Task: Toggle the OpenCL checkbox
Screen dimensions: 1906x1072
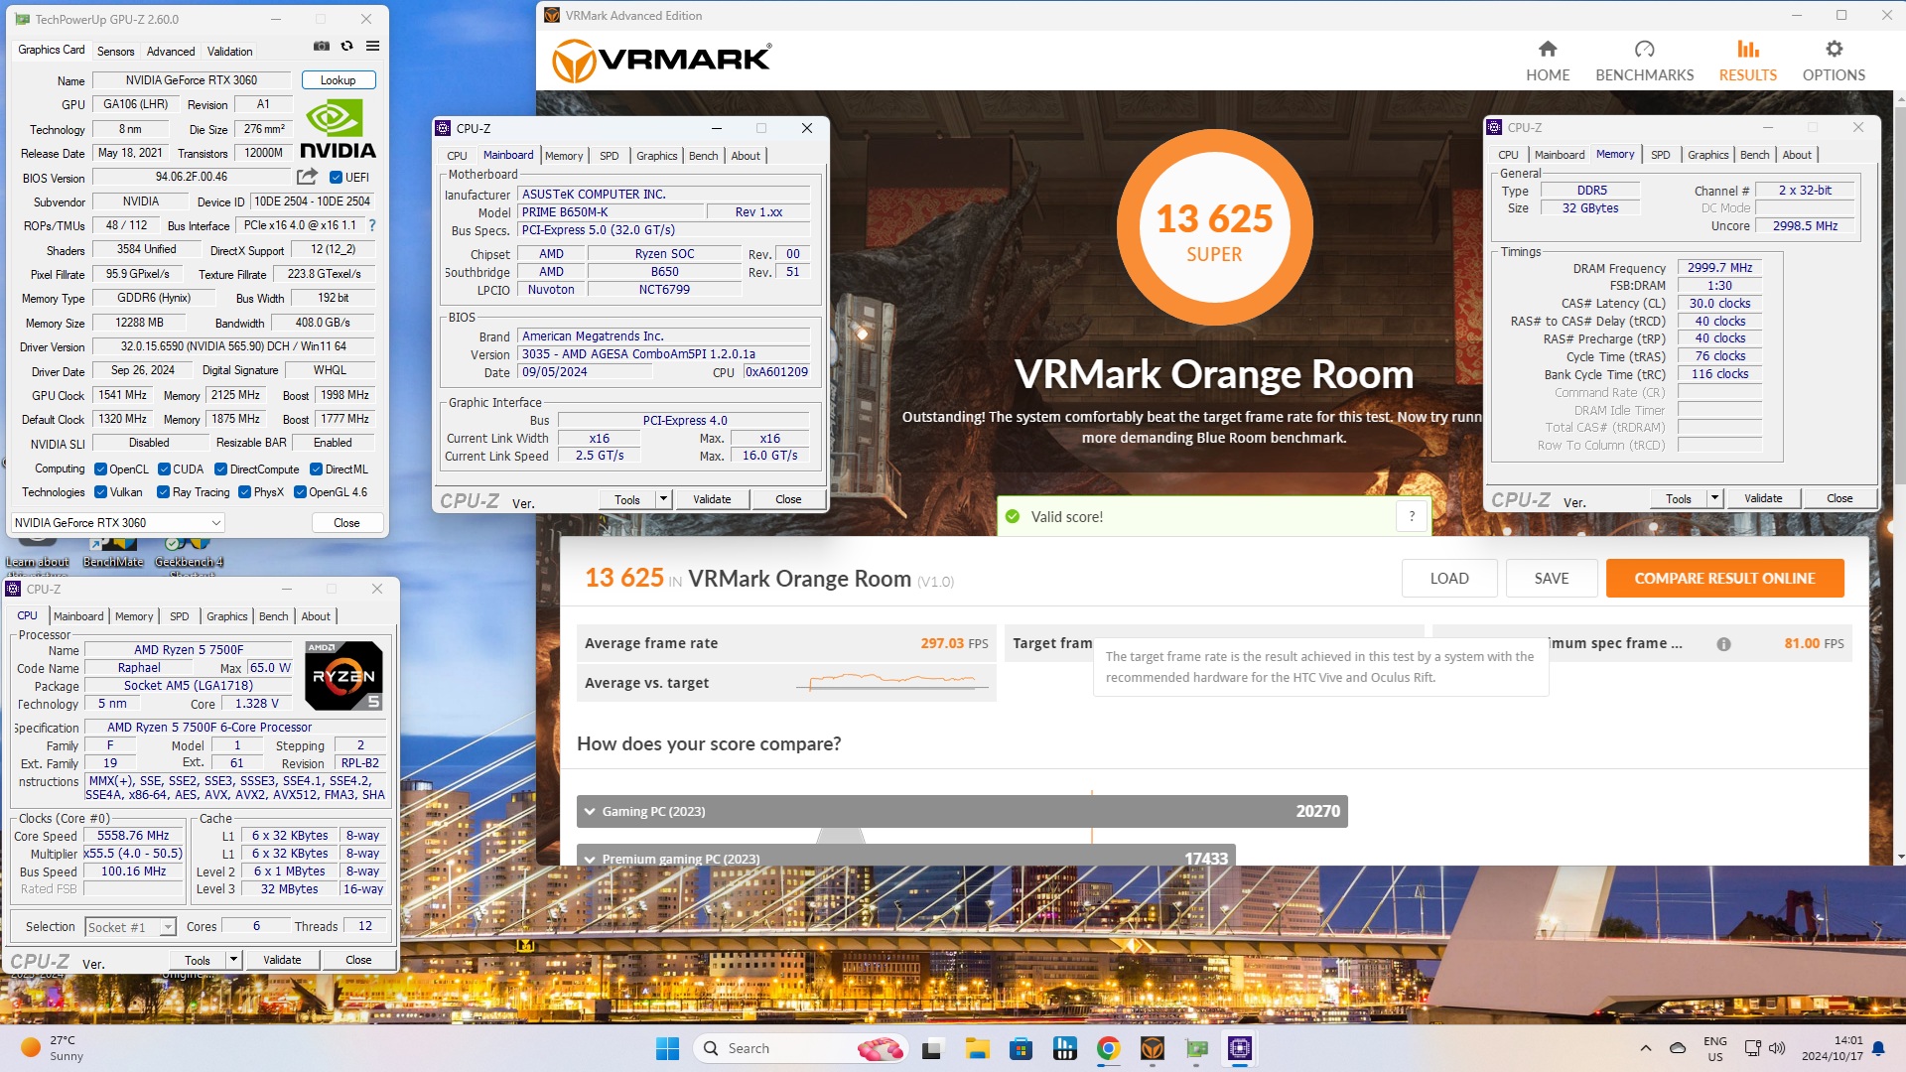Action: pyautogui.click(x=100, y=469)
